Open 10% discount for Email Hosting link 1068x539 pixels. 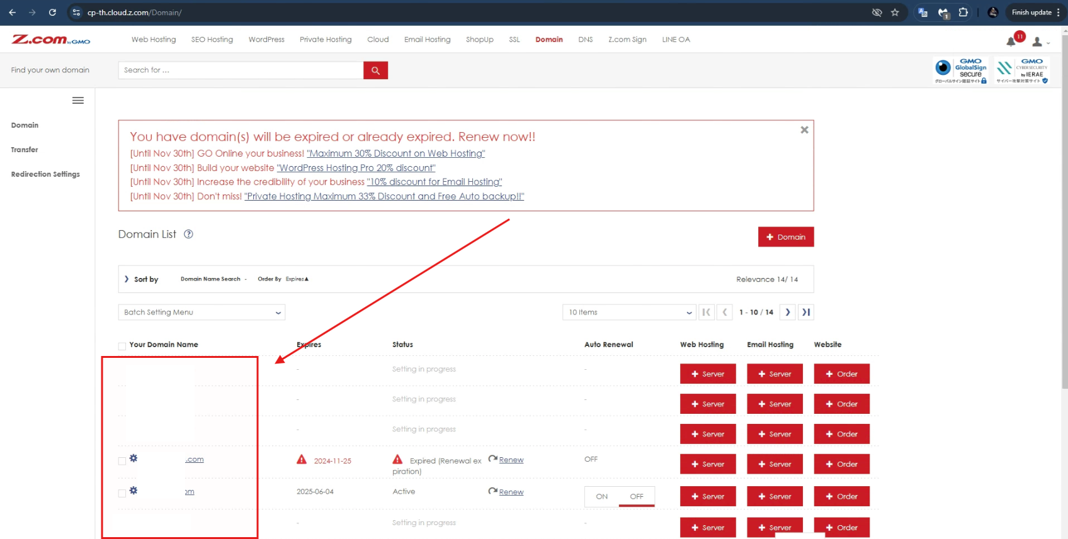(435, 182)
